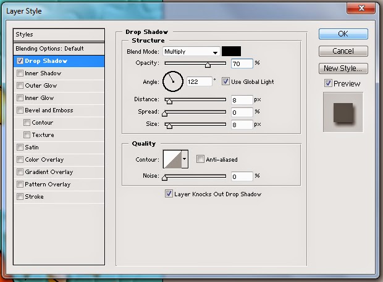This screenshot has height=282, width=383.
Task: Click the Distance slider handle
Action: [x=169, y=101]
